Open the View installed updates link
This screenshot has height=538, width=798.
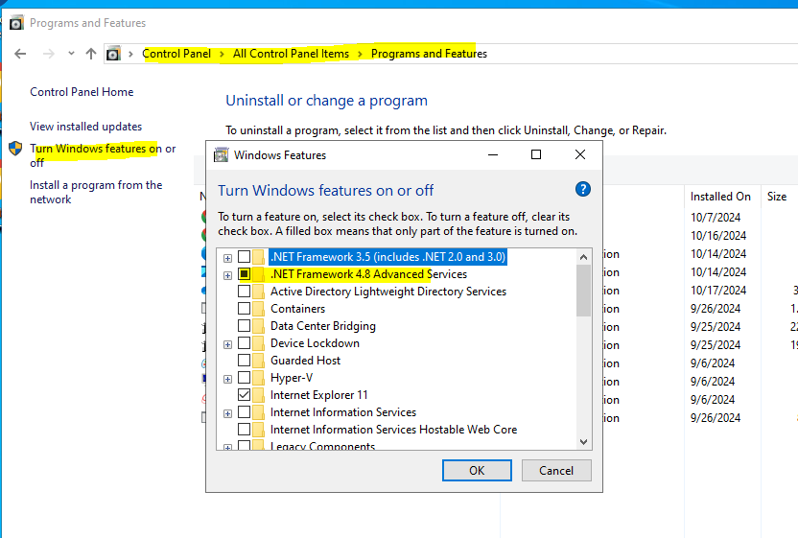(x=85, y=127)
